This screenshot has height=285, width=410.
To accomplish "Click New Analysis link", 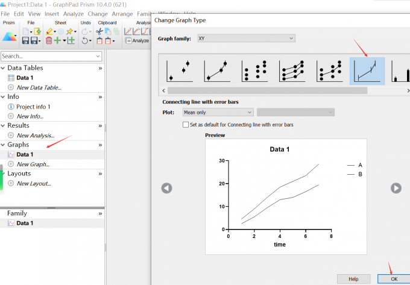I will [x=36, y=136].
